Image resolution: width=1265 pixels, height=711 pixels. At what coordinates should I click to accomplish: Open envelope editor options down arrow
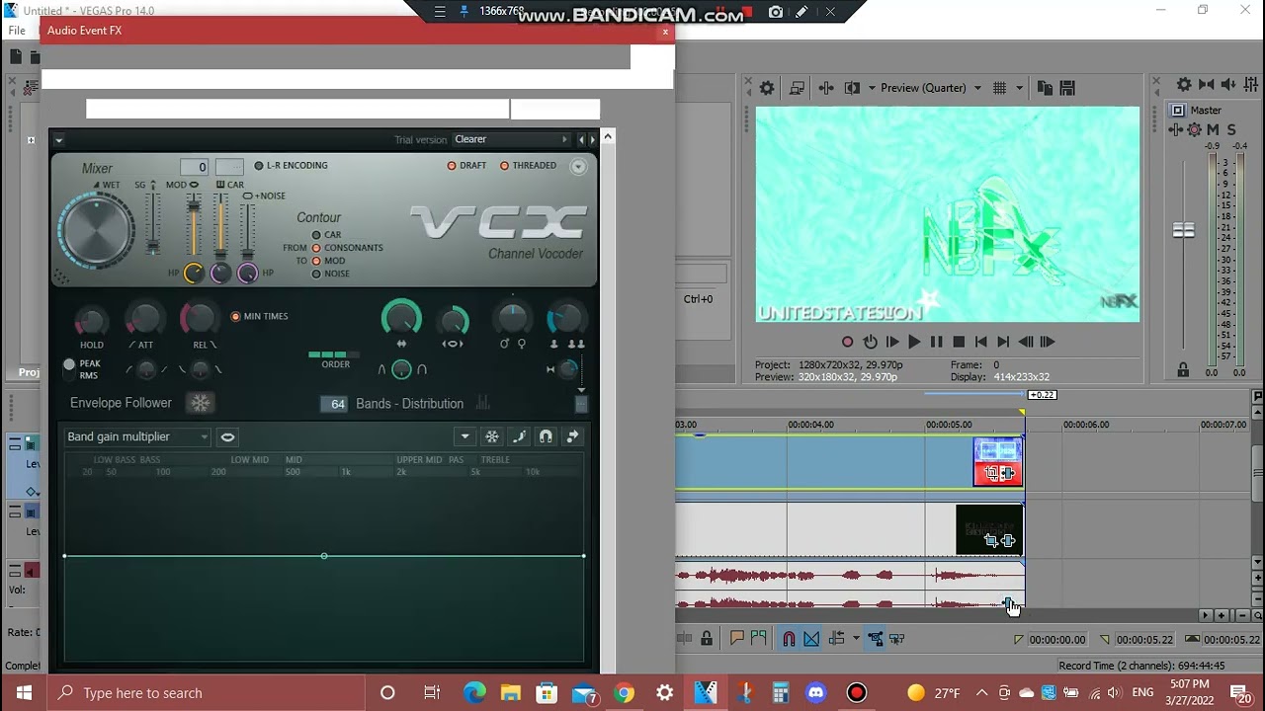tap(464, 436)
